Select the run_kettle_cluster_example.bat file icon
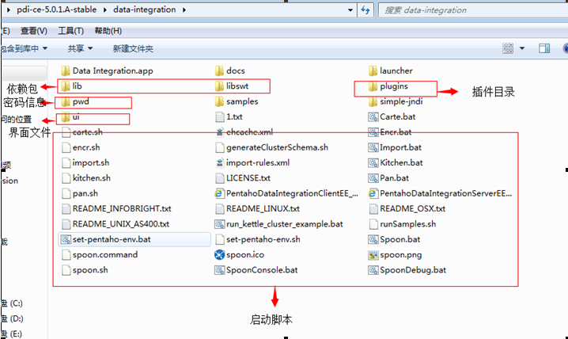This screenshot has height=339, width=568. click(x=219, y=224)
